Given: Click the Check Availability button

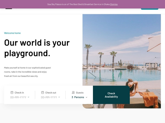Looking at the screenshot, I should point(111,95).
